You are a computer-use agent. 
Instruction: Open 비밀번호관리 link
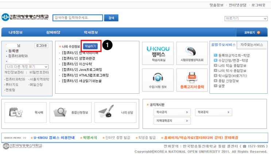pos(39,72)
